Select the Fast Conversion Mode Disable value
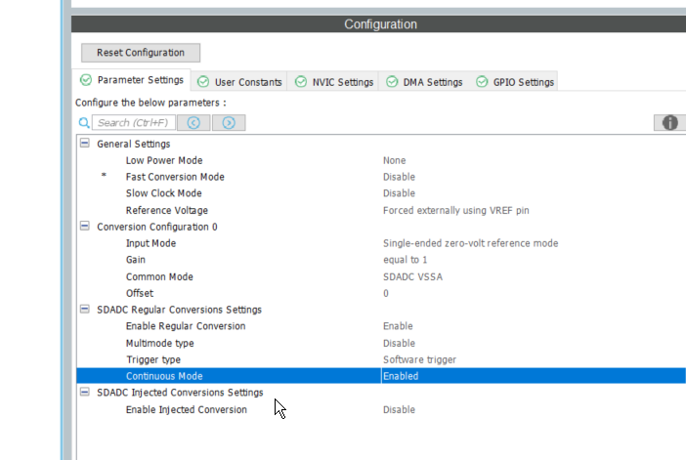This screenshot has width=686, height=460. 399,177
